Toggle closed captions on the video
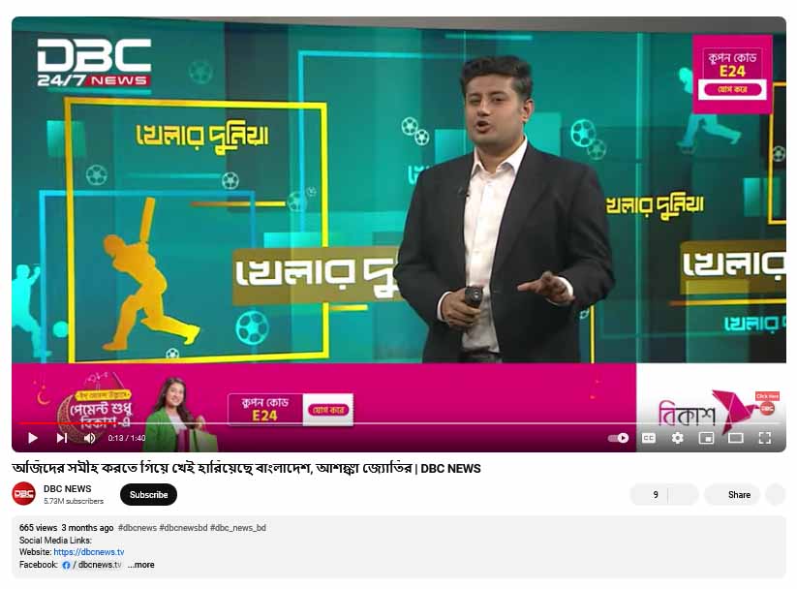This screenshot has width=797, height=589. (649, 438)
